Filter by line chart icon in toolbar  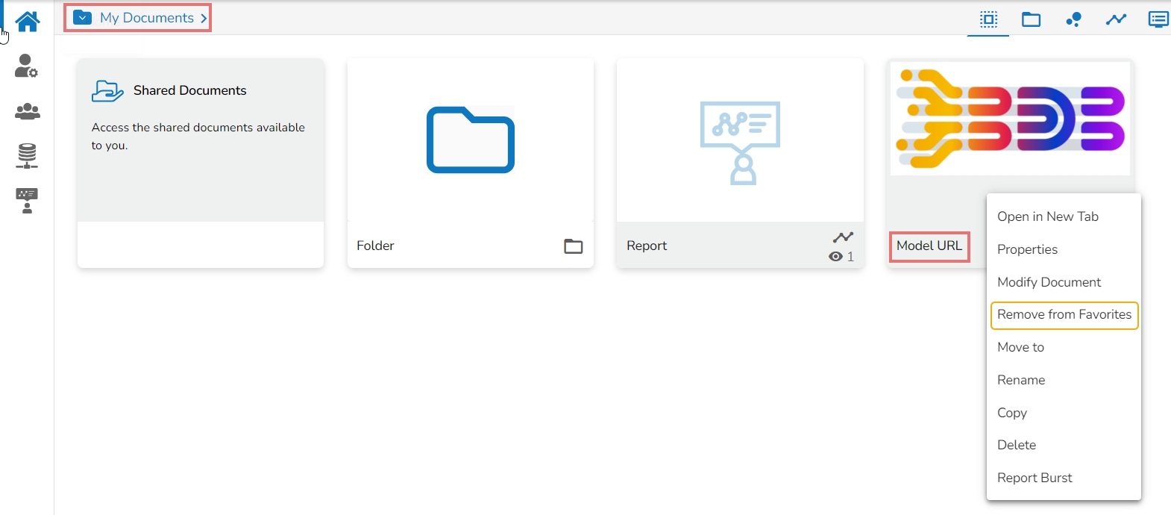(1116, 19)
